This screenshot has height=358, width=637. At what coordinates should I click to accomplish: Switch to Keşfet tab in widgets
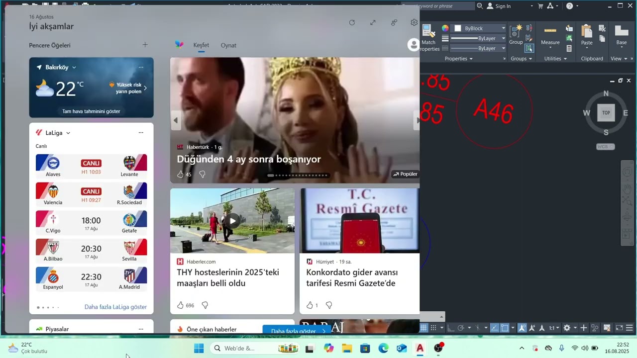pyautogui.click(x=201, y=45)
